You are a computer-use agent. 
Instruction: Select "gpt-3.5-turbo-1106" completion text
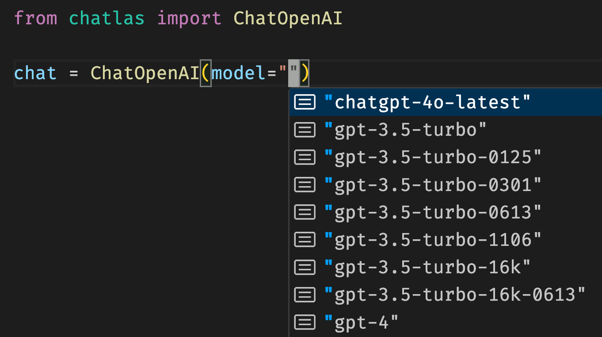(x=433, y=239)
